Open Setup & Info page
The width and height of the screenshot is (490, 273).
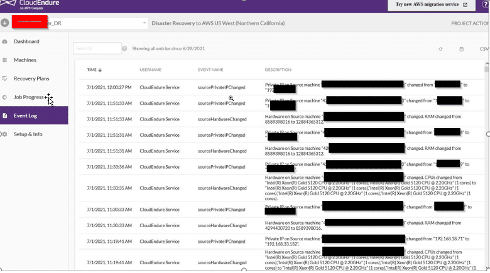28,134
